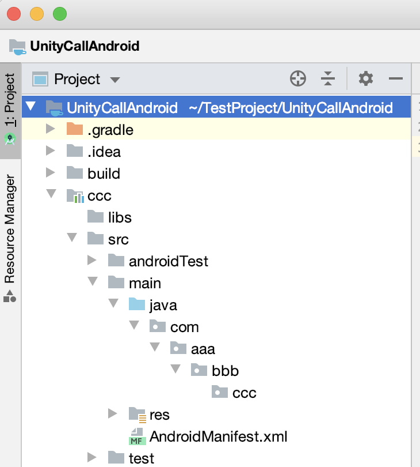Collapse the aaa package
This screenshot has height=467, width=420.
click(x=155, y=347)
